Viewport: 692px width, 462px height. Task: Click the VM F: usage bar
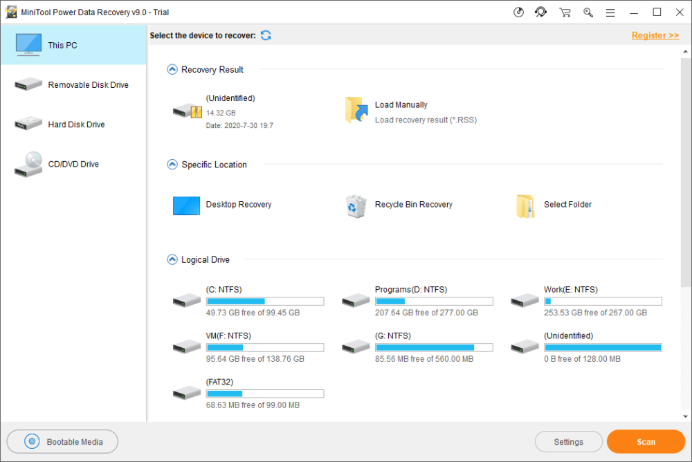(265, 348)
